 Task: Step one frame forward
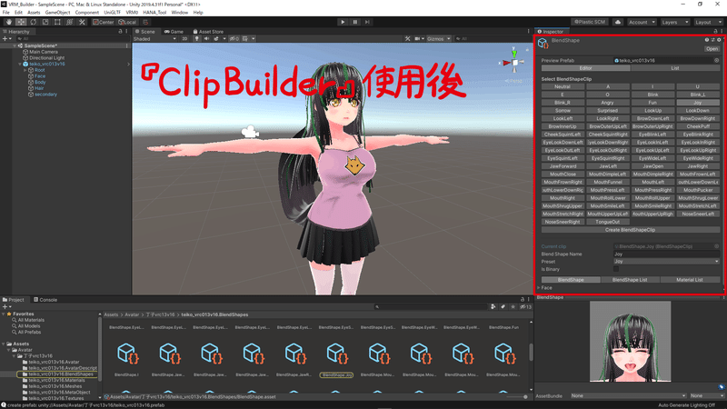(367, 22)
